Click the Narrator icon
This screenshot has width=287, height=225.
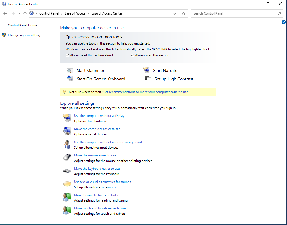pos(146,70)
